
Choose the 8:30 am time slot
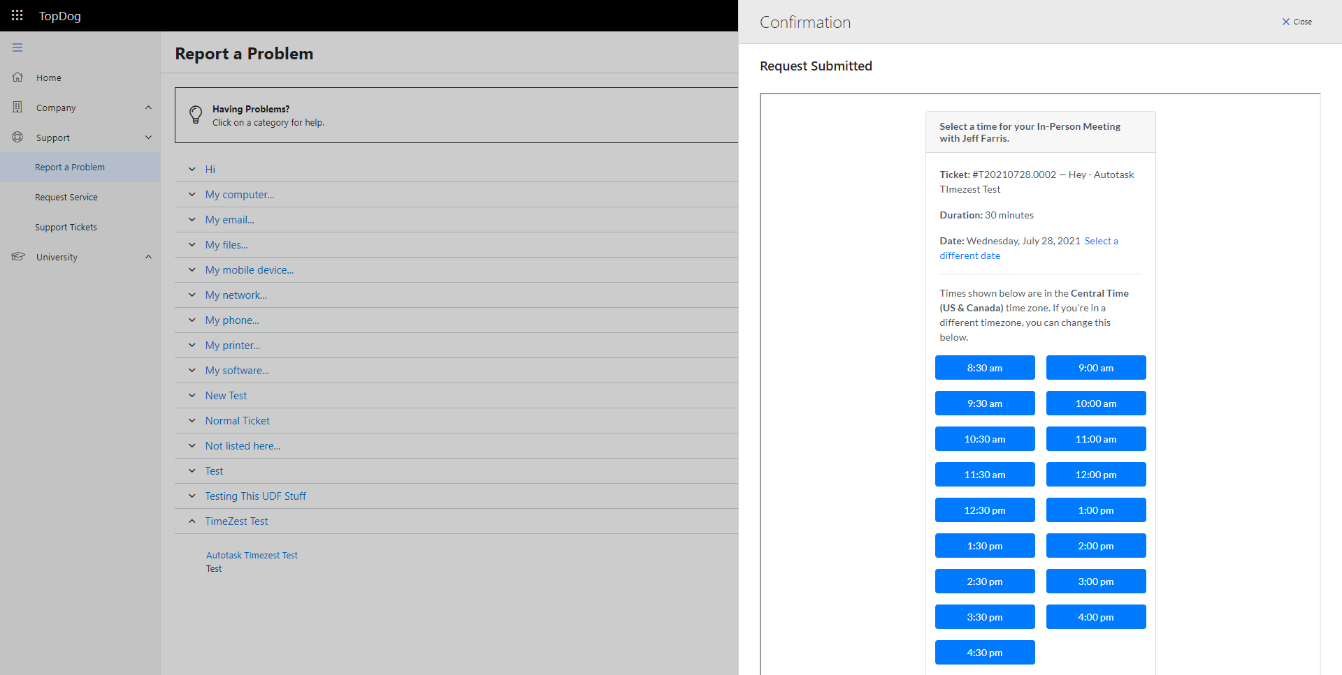coord(985,368)
